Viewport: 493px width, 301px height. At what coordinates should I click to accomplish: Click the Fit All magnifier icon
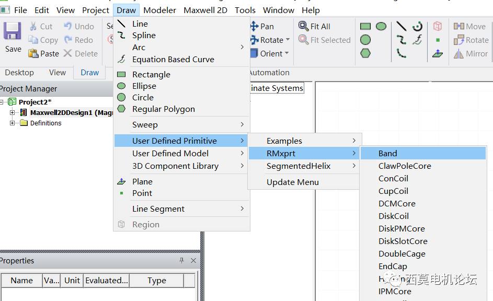point(303,26)
